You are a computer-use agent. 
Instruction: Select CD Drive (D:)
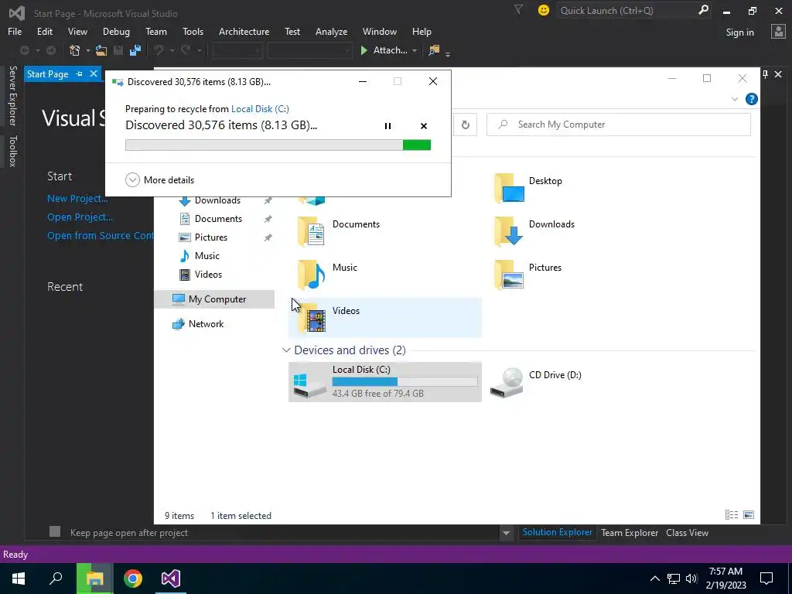click(x=537, y=382)
